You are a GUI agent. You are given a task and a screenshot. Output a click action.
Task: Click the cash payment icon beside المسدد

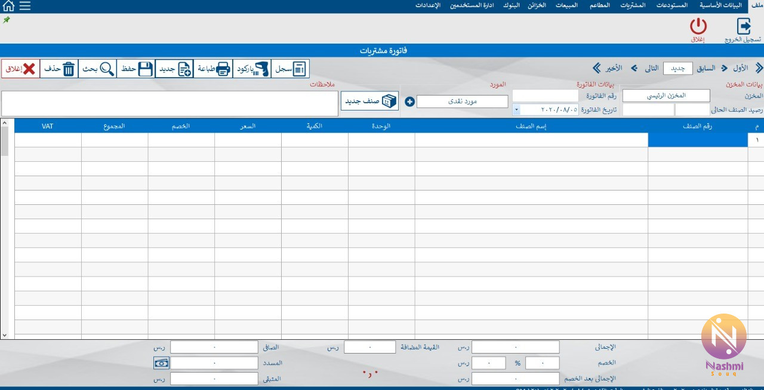point(161,363)
